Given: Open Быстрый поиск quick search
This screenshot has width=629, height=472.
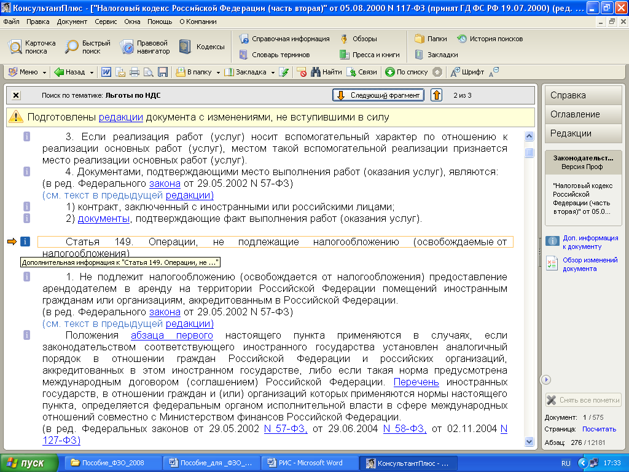Looking at the screenshot, I should (88, 47).
